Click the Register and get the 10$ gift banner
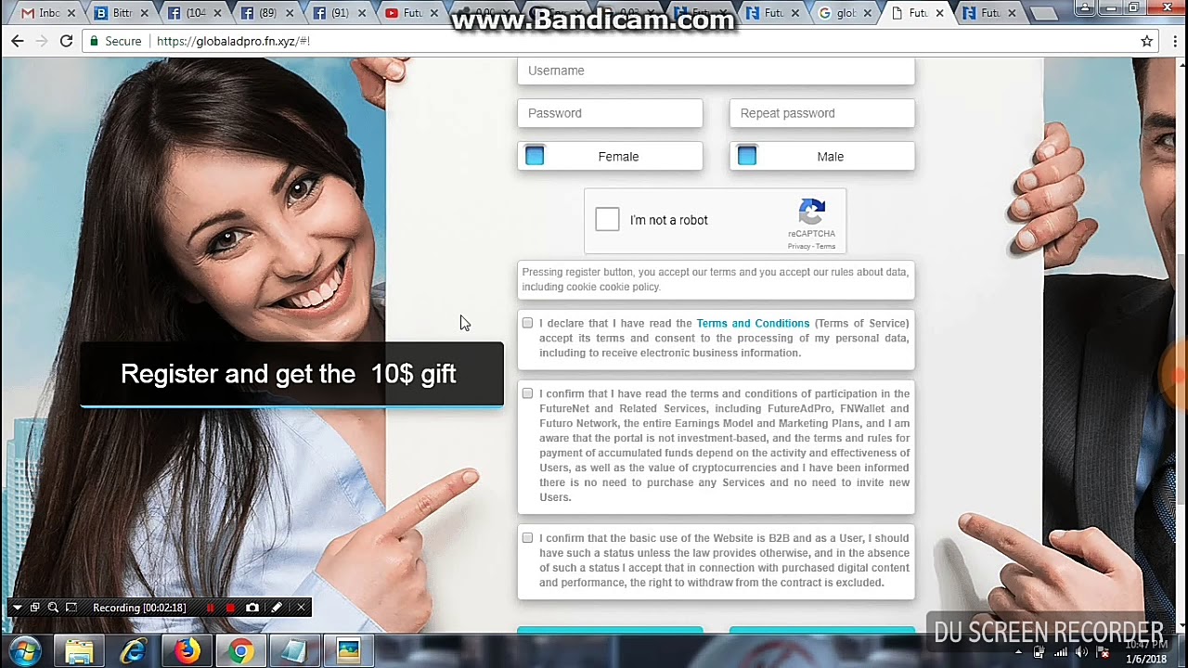The height and width of the screenshot is (668, 1188). pyautogui.click(x=291, y=374)
